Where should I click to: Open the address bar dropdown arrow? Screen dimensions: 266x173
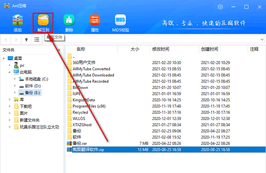262,40
